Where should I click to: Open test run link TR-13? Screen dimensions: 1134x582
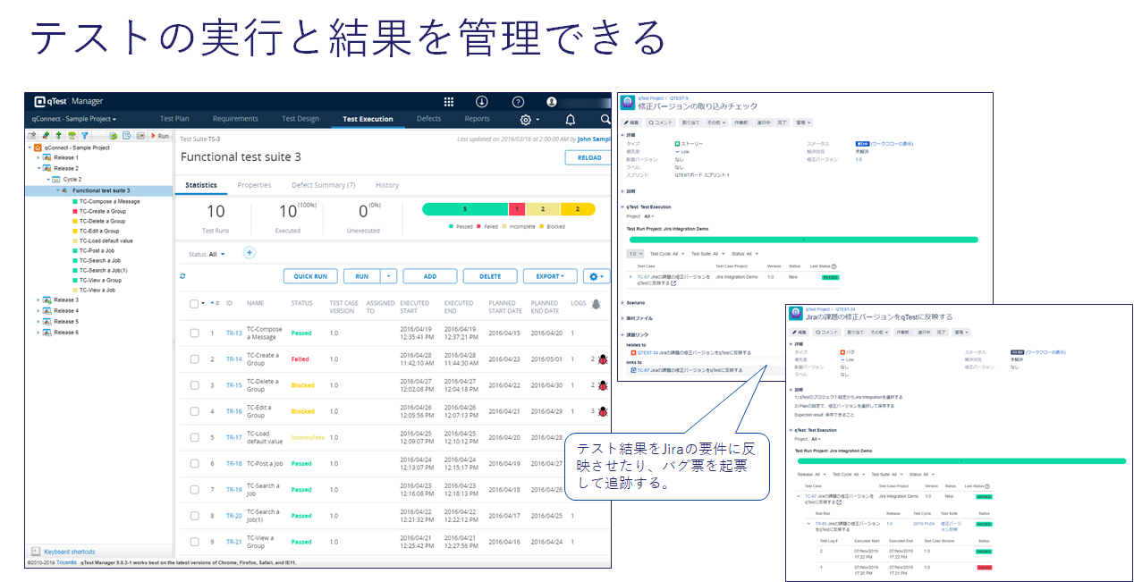click(x=234, y=333)
